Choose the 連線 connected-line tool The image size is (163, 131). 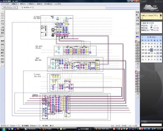point(2,33)
